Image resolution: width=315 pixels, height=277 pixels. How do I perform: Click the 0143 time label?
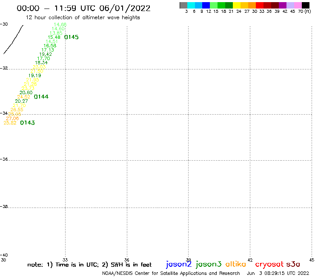(28, 123)
